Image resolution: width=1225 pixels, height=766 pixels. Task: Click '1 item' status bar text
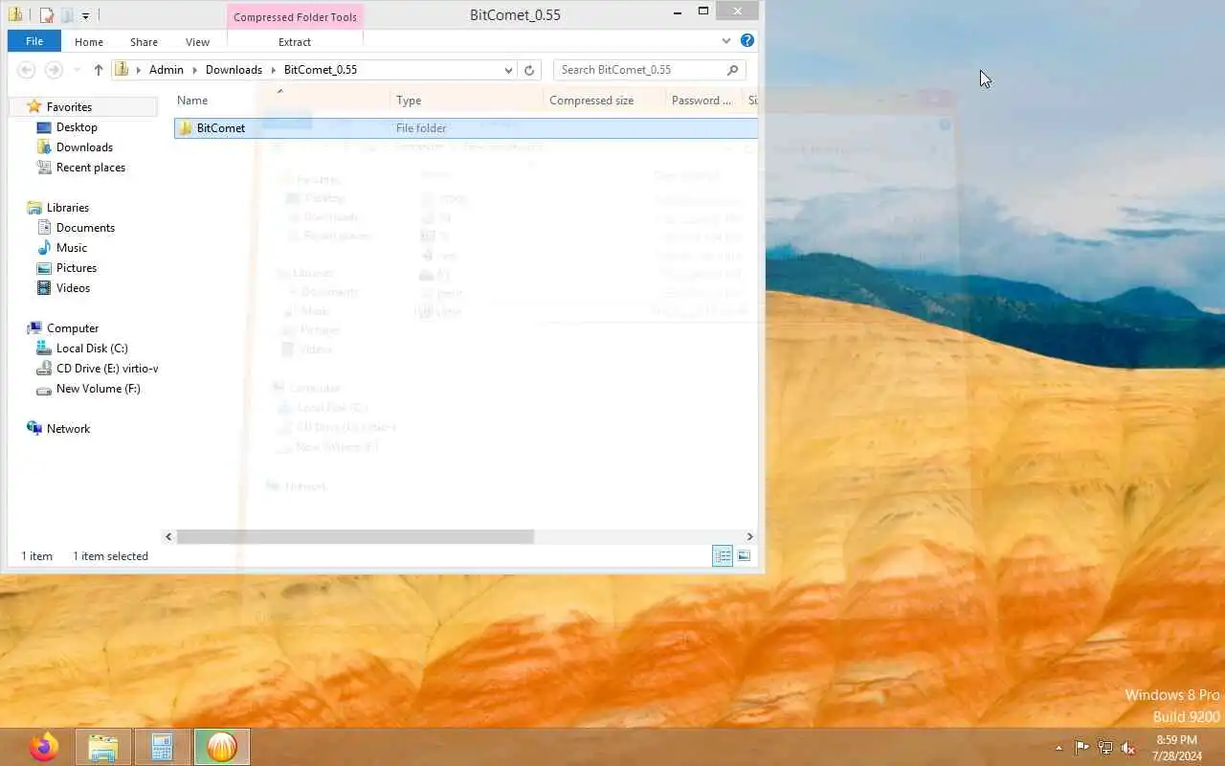[37, 556]
